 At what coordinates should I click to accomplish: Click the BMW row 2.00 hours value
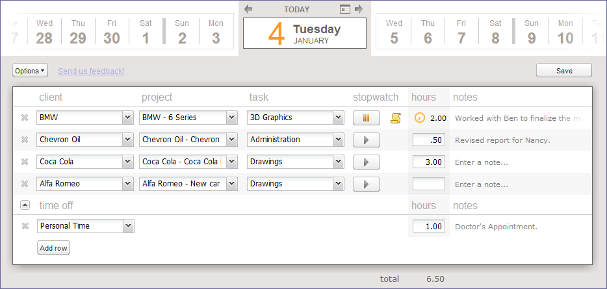click(438, 118)
